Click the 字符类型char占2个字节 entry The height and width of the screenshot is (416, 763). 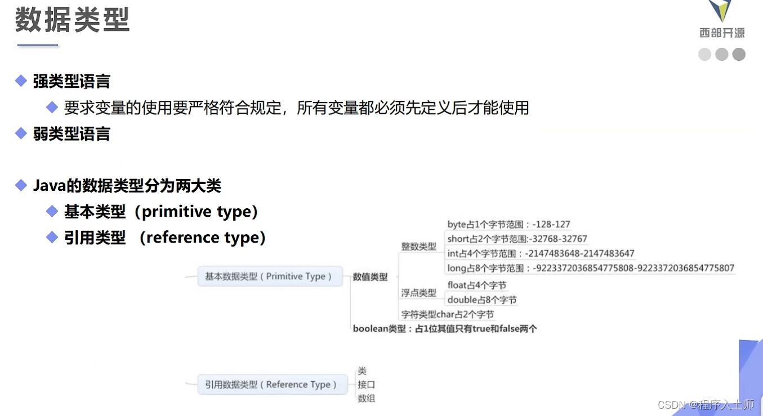point(448,315)
